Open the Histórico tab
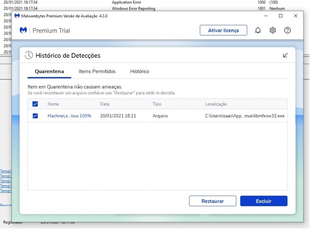 click(x=140, y=72)
